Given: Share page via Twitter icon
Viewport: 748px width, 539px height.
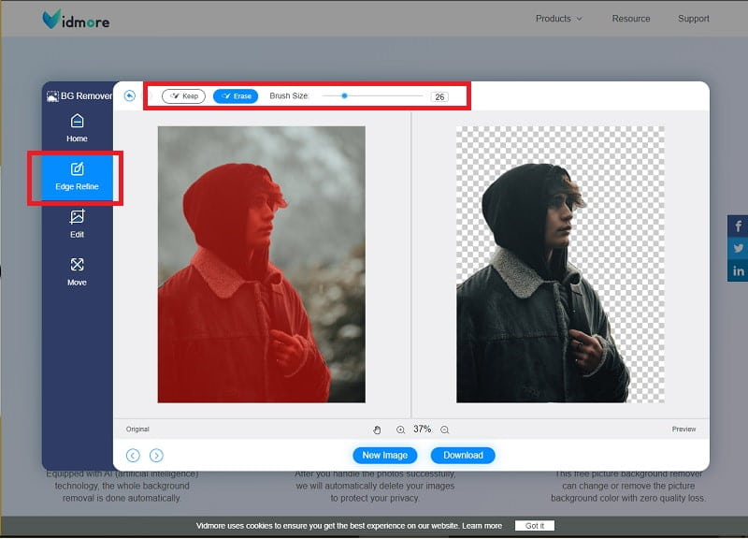Looking at the screenshot, I should click(x=739, y=249).
